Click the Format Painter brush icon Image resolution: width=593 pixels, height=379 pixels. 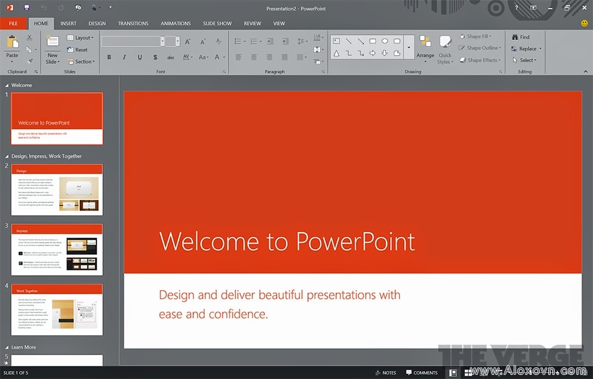click(30, 61)
